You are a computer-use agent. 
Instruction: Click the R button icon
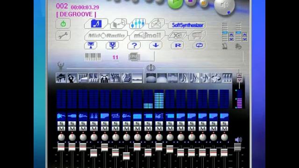(x=178, y=45)
